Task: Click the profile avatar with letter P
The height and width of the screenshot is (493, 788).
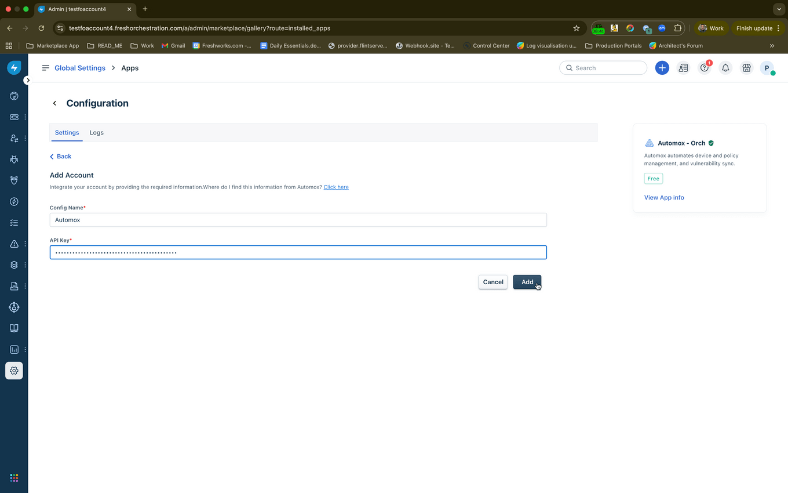Action: 766,68
